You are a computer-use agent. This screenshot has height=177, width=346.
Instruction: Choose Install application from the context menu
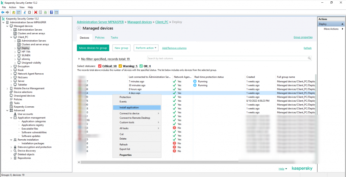pyautogui.click(x=129, y=107)
